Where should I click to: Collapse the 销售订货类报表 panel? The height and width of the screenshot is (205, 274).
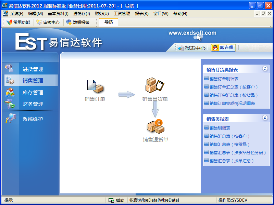point(265,69)
